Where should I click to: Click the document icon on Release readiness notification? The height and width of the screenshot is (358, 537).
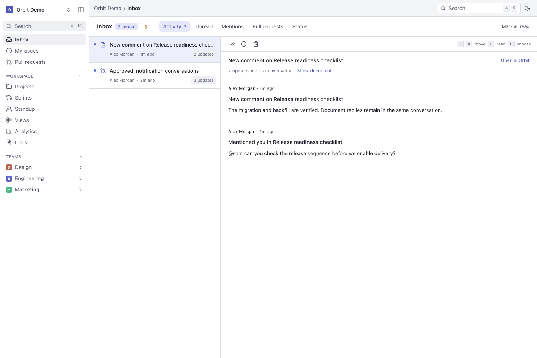(103, 45)
